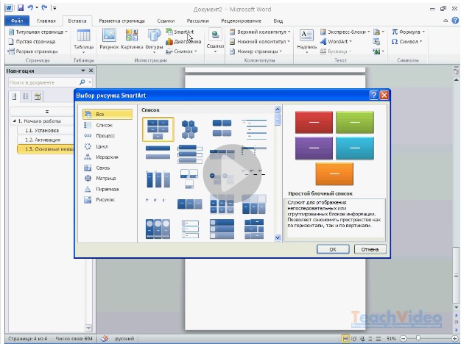The width and height of the screenshot is (461, 344).
Task: Show search results view in Навигация pane
Action: click(x=38, y=96)
